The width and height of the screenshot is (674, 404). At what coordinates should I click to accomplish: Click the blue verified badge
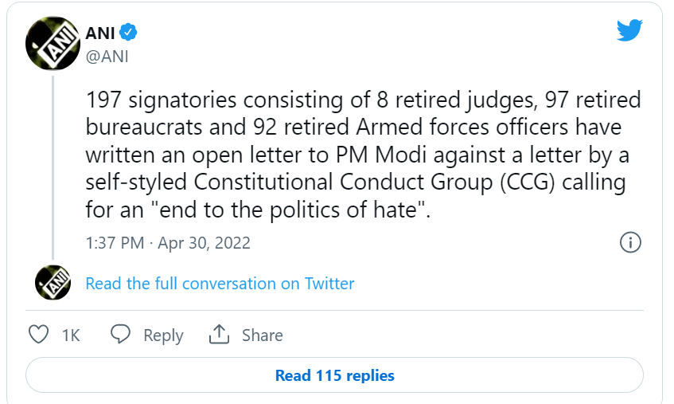[x=129, y=33]
